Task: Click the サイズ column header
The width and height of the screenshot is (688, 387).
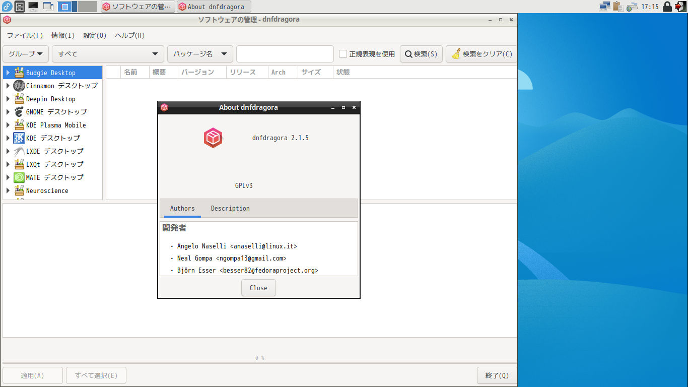Action: coord(315,72)
